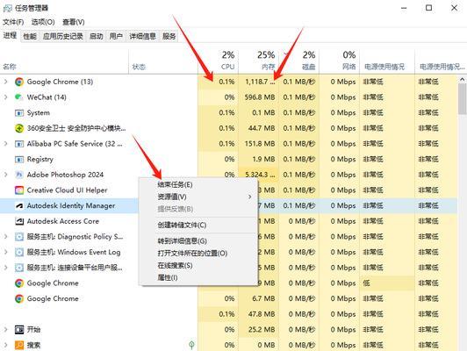Screen dimensions: 467x351
Task: Click the Autodesk Identity Manager icon
Action: [x=19, y=205]
